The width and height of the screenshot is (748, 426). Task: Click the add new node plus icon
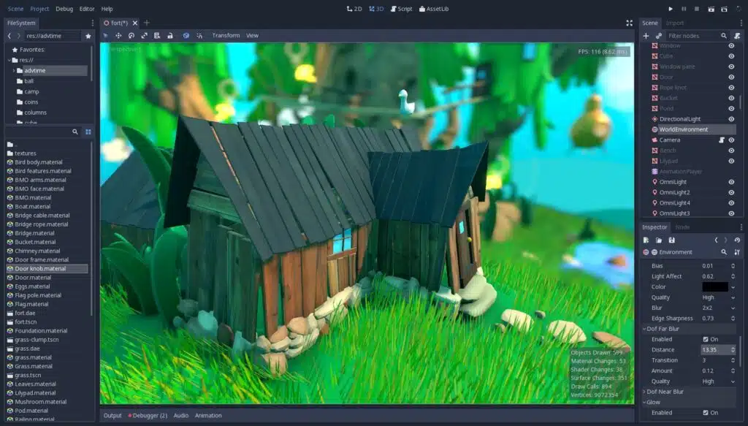coord(646,35)
